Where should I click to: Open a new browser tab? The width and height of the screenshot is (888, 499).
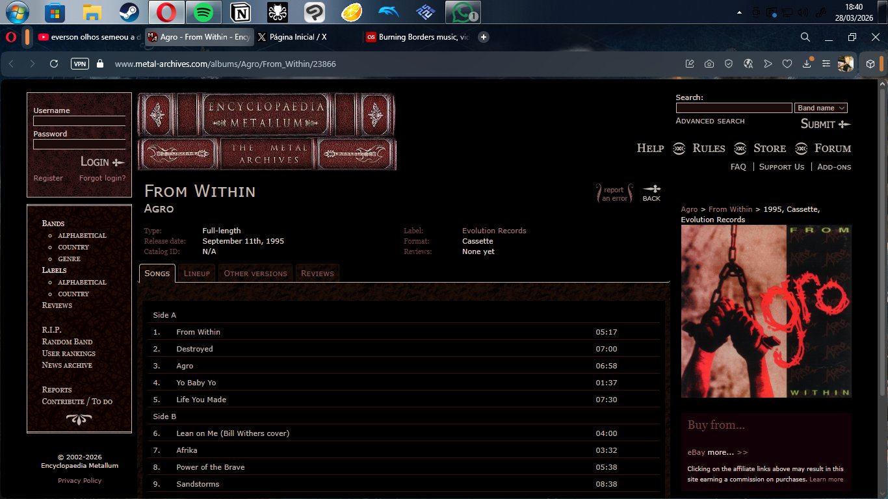[x=484, y=37]
